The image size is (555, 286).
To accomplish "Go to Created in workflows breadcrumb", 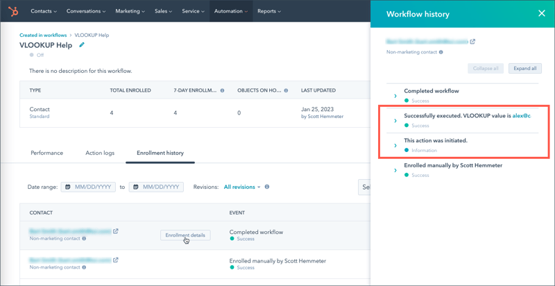I will [x=43, y=35].
